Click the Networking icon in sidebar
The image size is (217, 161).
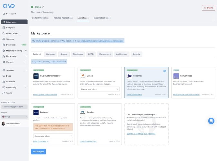[4, 56]
